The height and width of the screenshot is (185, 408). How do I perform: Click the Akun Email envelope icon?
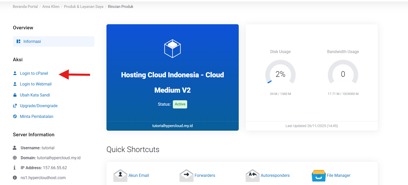click(120, 176)
